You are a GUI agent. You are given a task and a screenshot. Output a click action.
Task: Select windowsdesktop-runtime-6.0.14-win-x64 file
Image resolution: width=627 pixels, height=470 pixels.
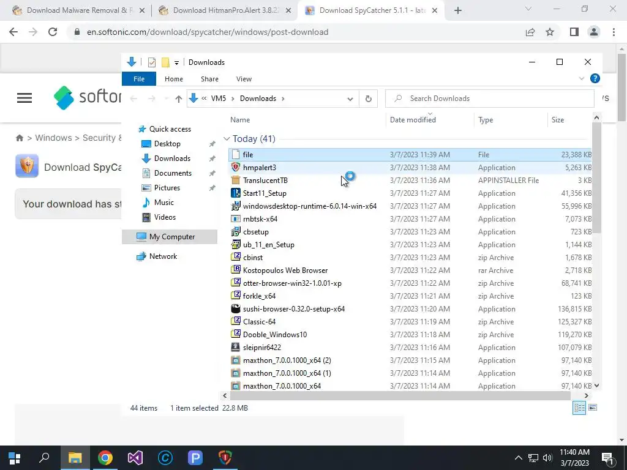[x=309, y=206]
